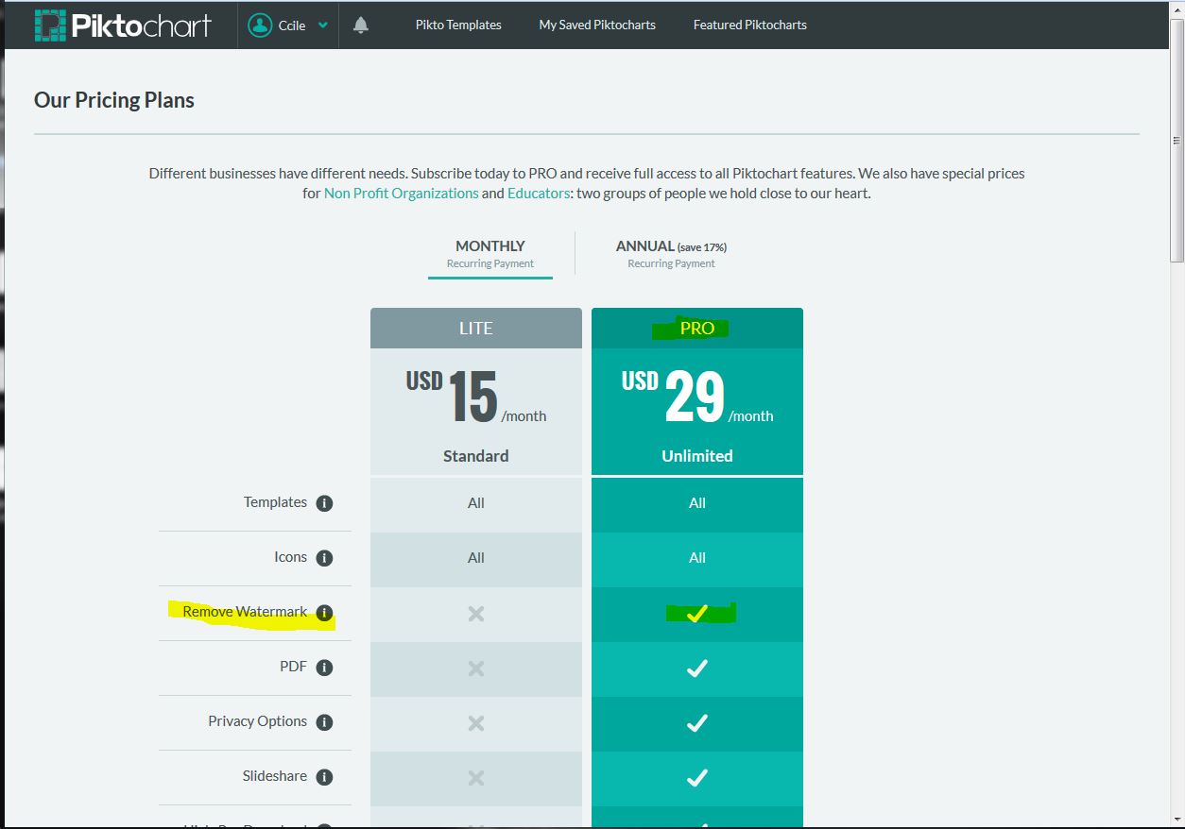1185x829 pixels.
Task: Click the LITE cross for Slideshare
Action: point(476,778)
